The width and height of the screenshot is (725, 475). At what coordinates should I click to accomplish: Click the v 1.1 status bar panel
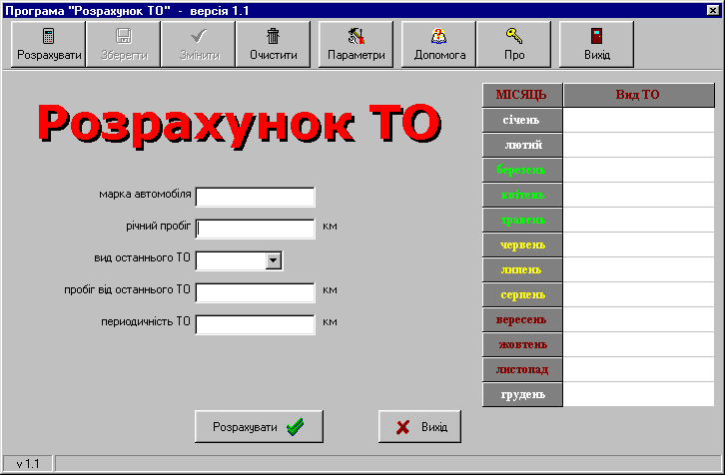[x=28, y=463]
